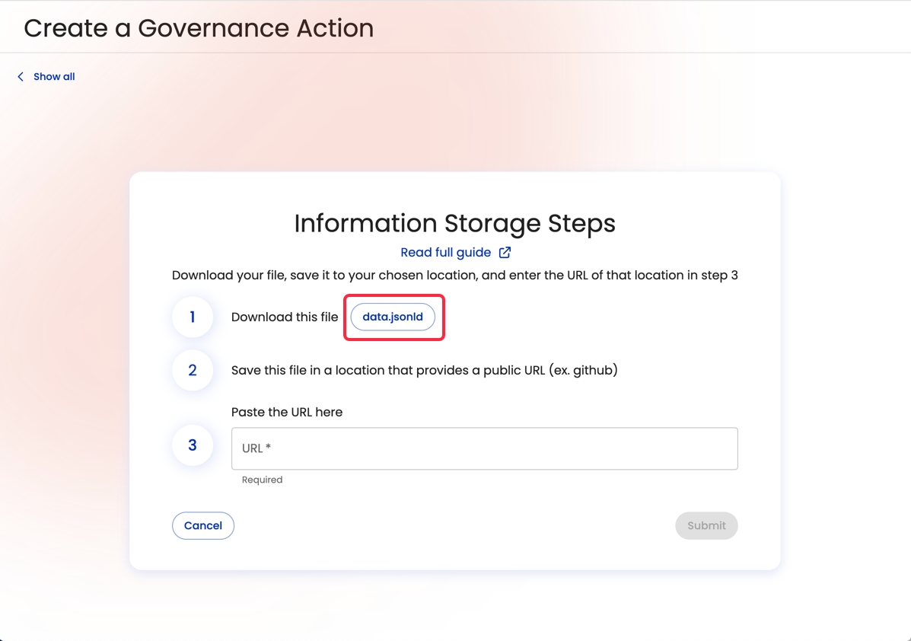
Task: Click the Paste the URL here label
Action: (287, 412)
